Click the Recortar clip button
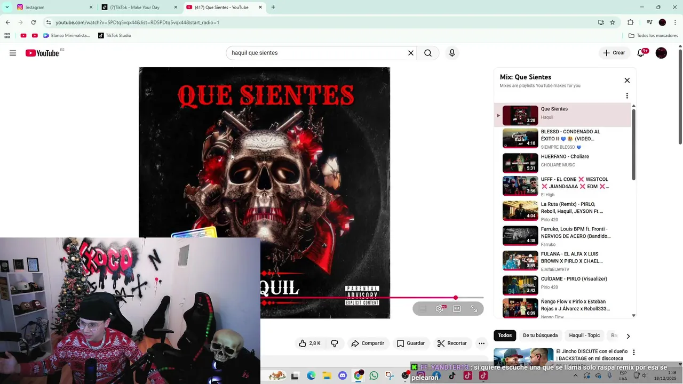The image size is (683, 384). point(452,343)
